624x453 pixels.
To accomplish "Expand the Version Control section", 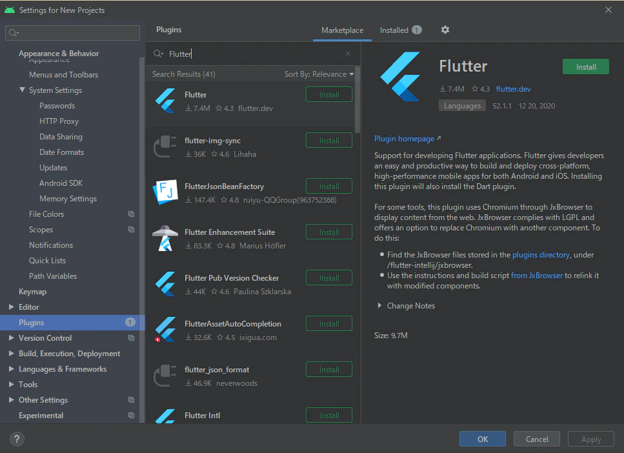I will [x=12, y=338].
